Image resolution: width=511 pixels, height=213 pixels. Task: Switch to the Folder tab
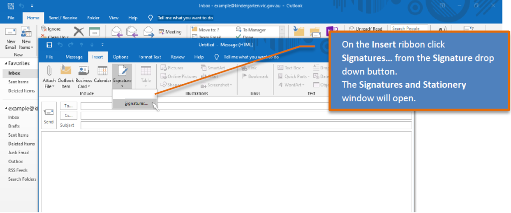(x=93, y=18)
